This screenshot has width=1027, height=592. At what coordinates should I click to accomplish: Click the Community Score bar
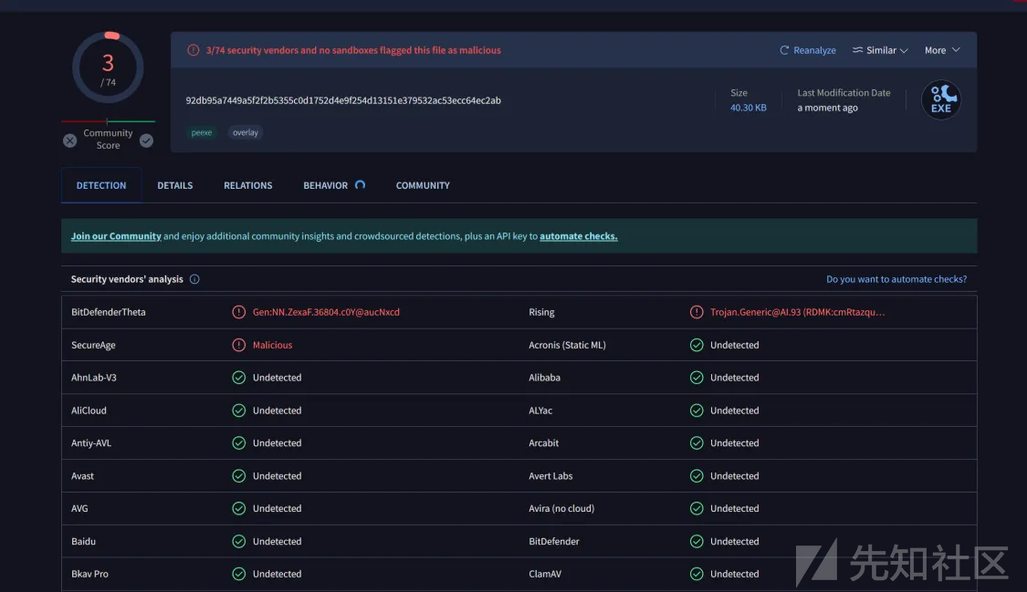[108, 121]
